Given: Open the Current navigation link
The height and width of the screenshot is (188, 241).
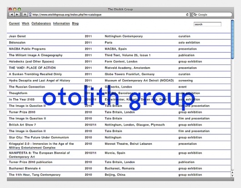Looking at the screenshot, I should [14, 24].
